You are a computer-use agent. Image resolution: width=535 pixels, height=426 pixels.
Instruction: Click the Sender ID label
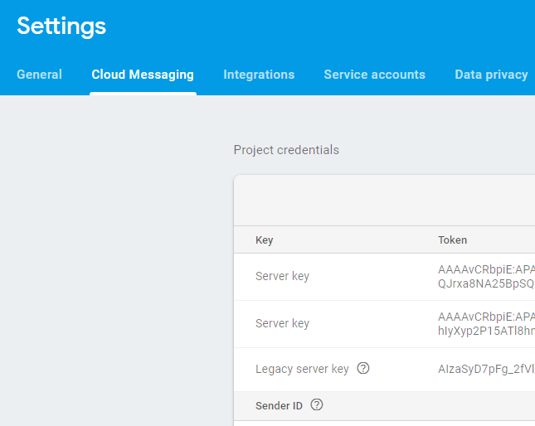279,406
